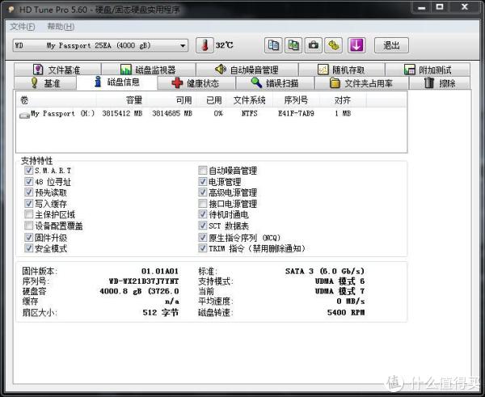Screen dimensions: 485x397
Task: Click the 序列号 column header
Action: click(296, 100)
